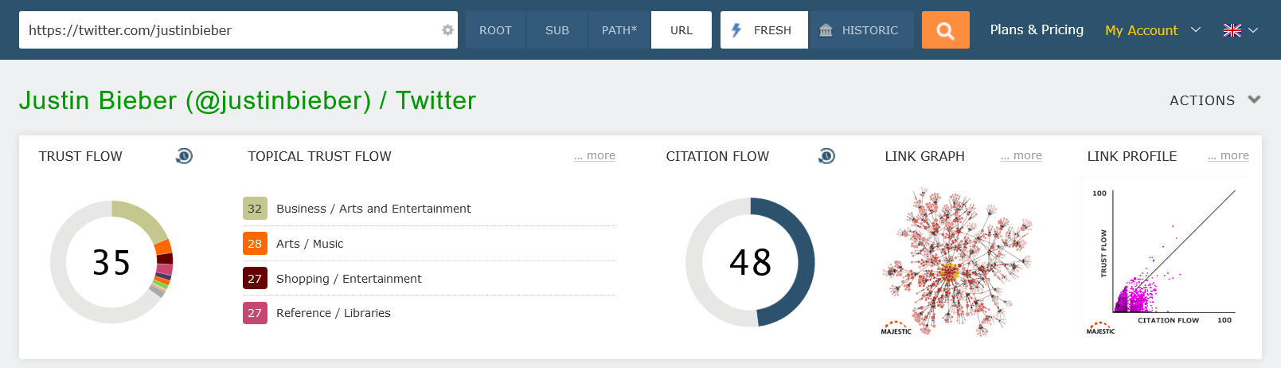Choose the SUB domain scope
1281x368 pixels.
(x=557, y=30)
